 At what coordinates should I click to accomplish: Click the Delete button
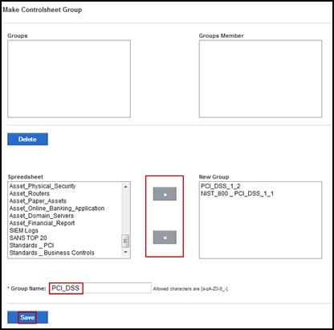(x=27, y=139)
